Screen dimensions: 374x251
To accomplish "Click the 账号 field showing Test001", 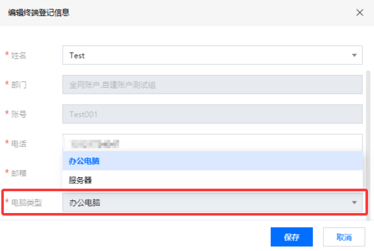I will tap(212, 114).
